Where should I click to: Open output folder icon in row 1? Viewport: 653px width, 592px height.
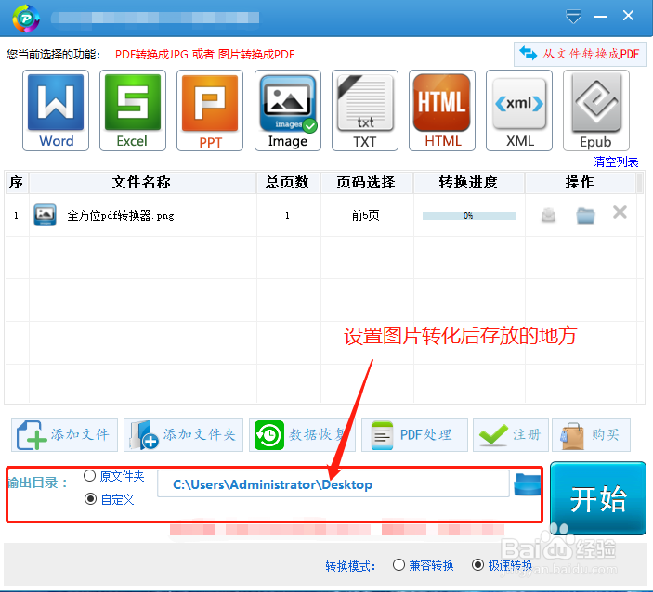[585, 215]
